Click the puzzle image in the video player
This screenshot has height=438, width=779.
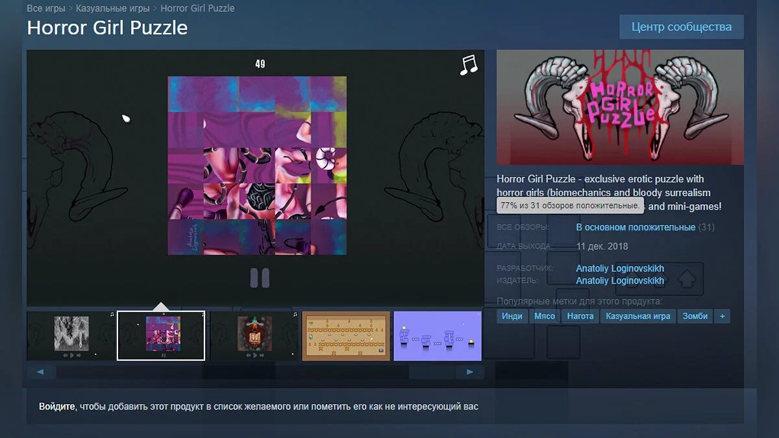[x=257, y=165]
